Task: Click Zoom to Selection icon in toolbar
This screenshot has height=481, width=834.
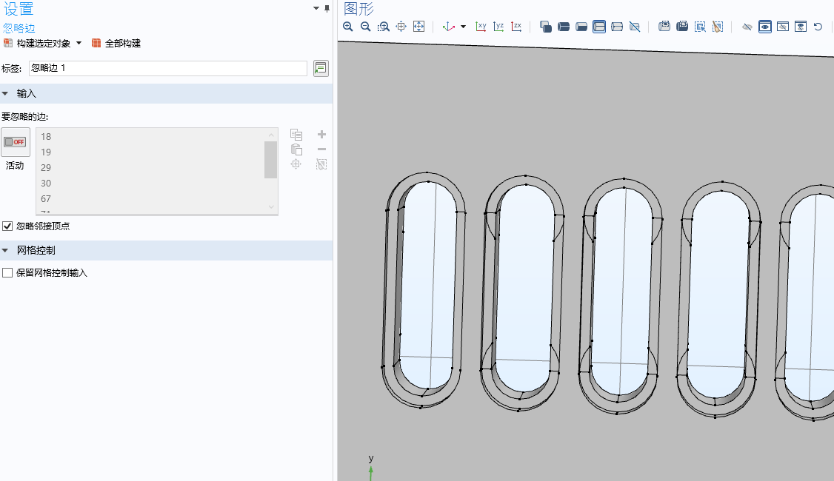Action: [401, 27]
